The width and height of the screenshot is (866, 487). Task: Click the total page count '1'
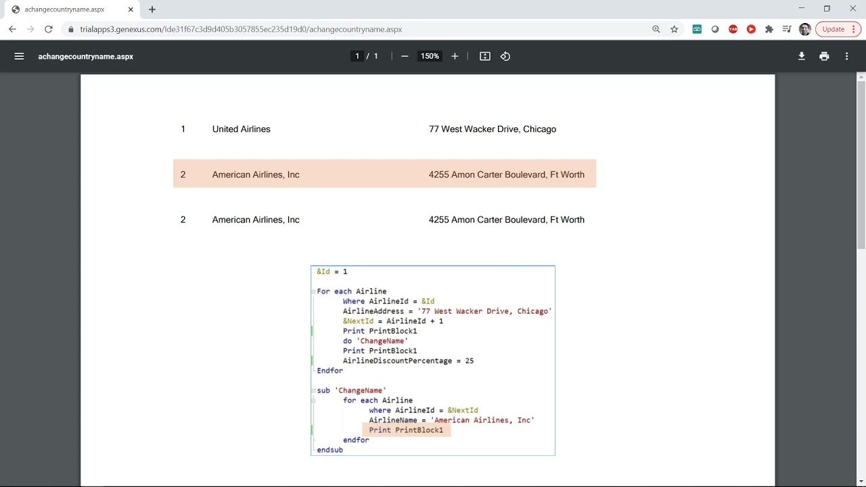[376, 56]
